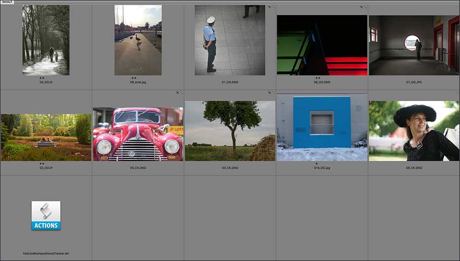The image size is (460, 261).
Task: Click the filename 01_OG.DNG
Action: (230, 82)
